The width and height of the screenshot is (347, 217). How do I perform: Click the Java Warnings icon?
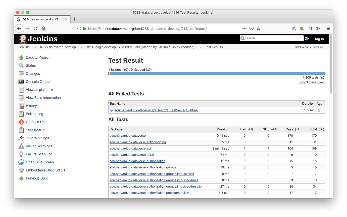pos(21,138)
